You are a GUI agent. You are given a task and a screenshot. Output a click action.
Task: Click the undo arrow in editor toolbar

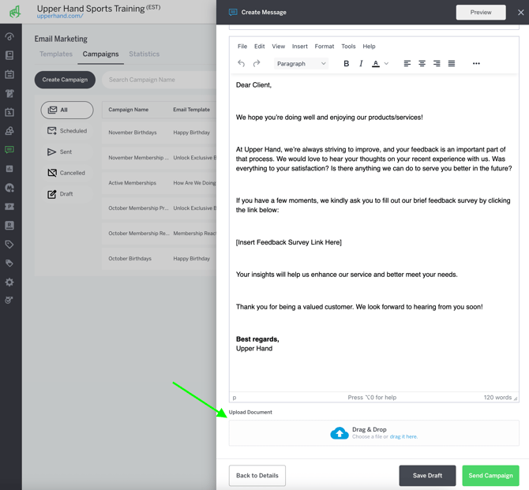242,64
